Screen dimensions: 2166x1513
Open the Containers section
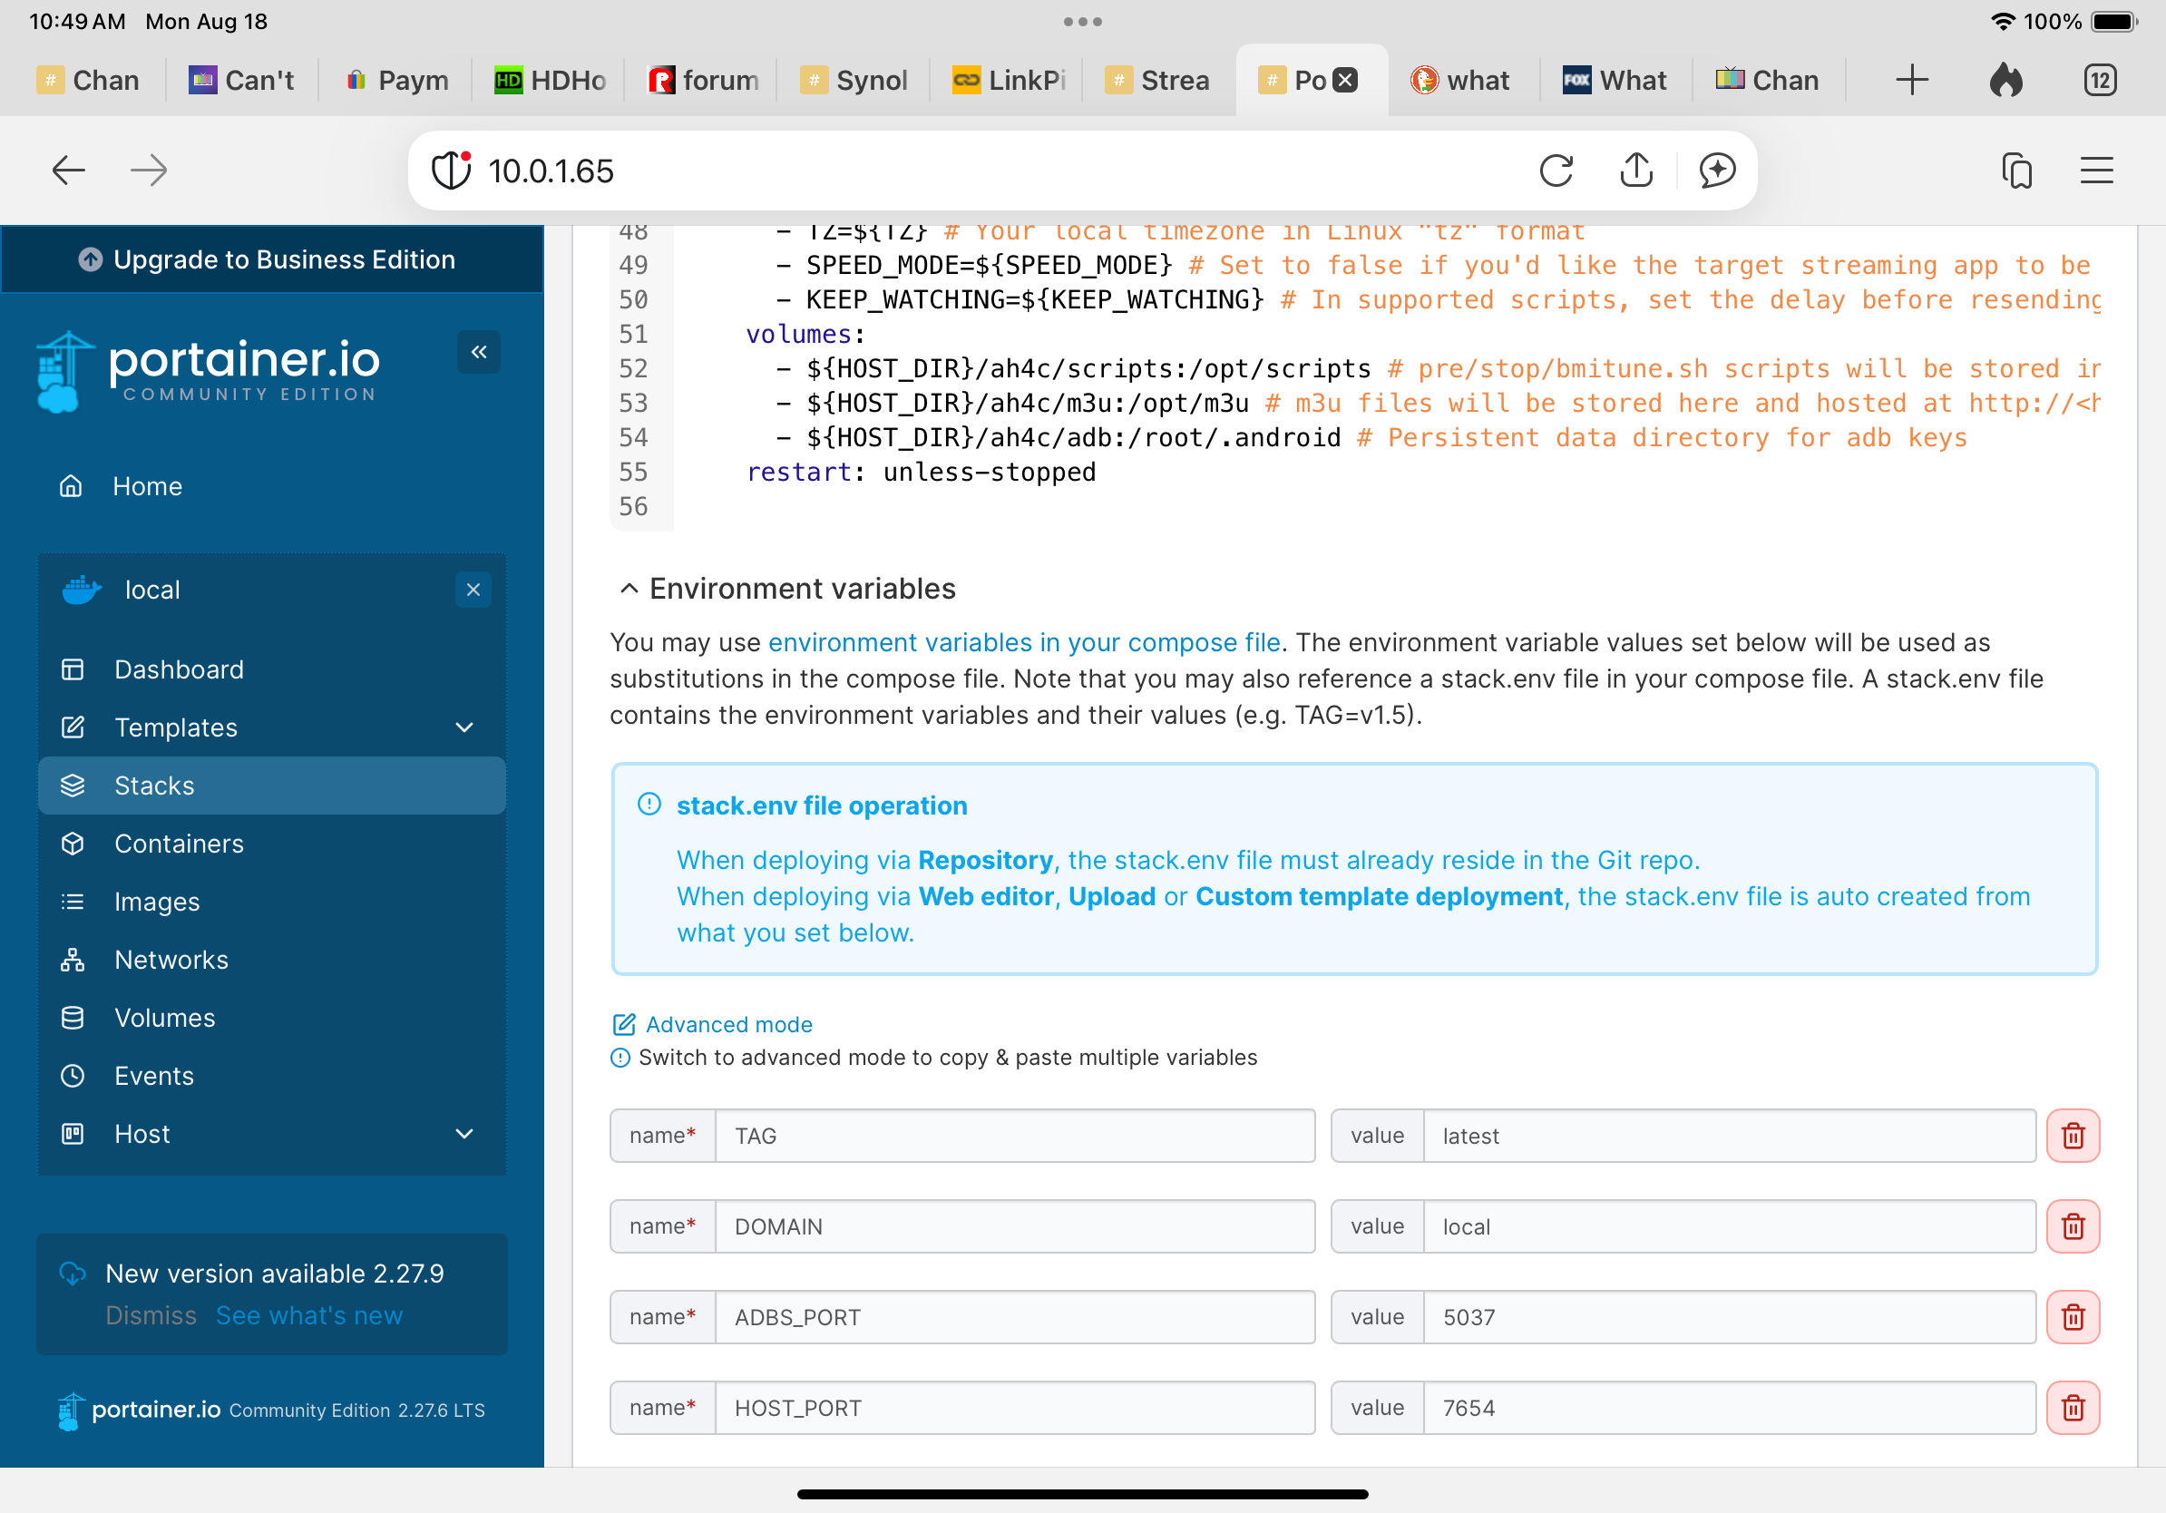179,844
